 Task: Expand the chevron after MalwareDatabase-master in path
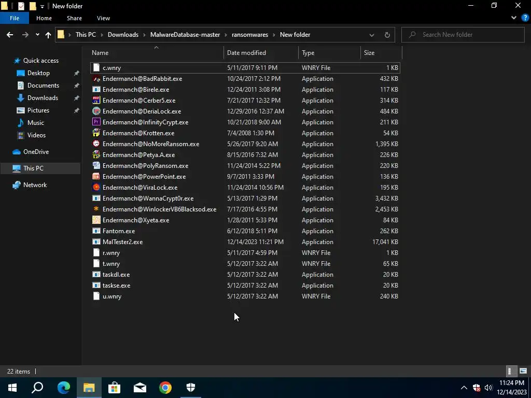click(226, 35)
